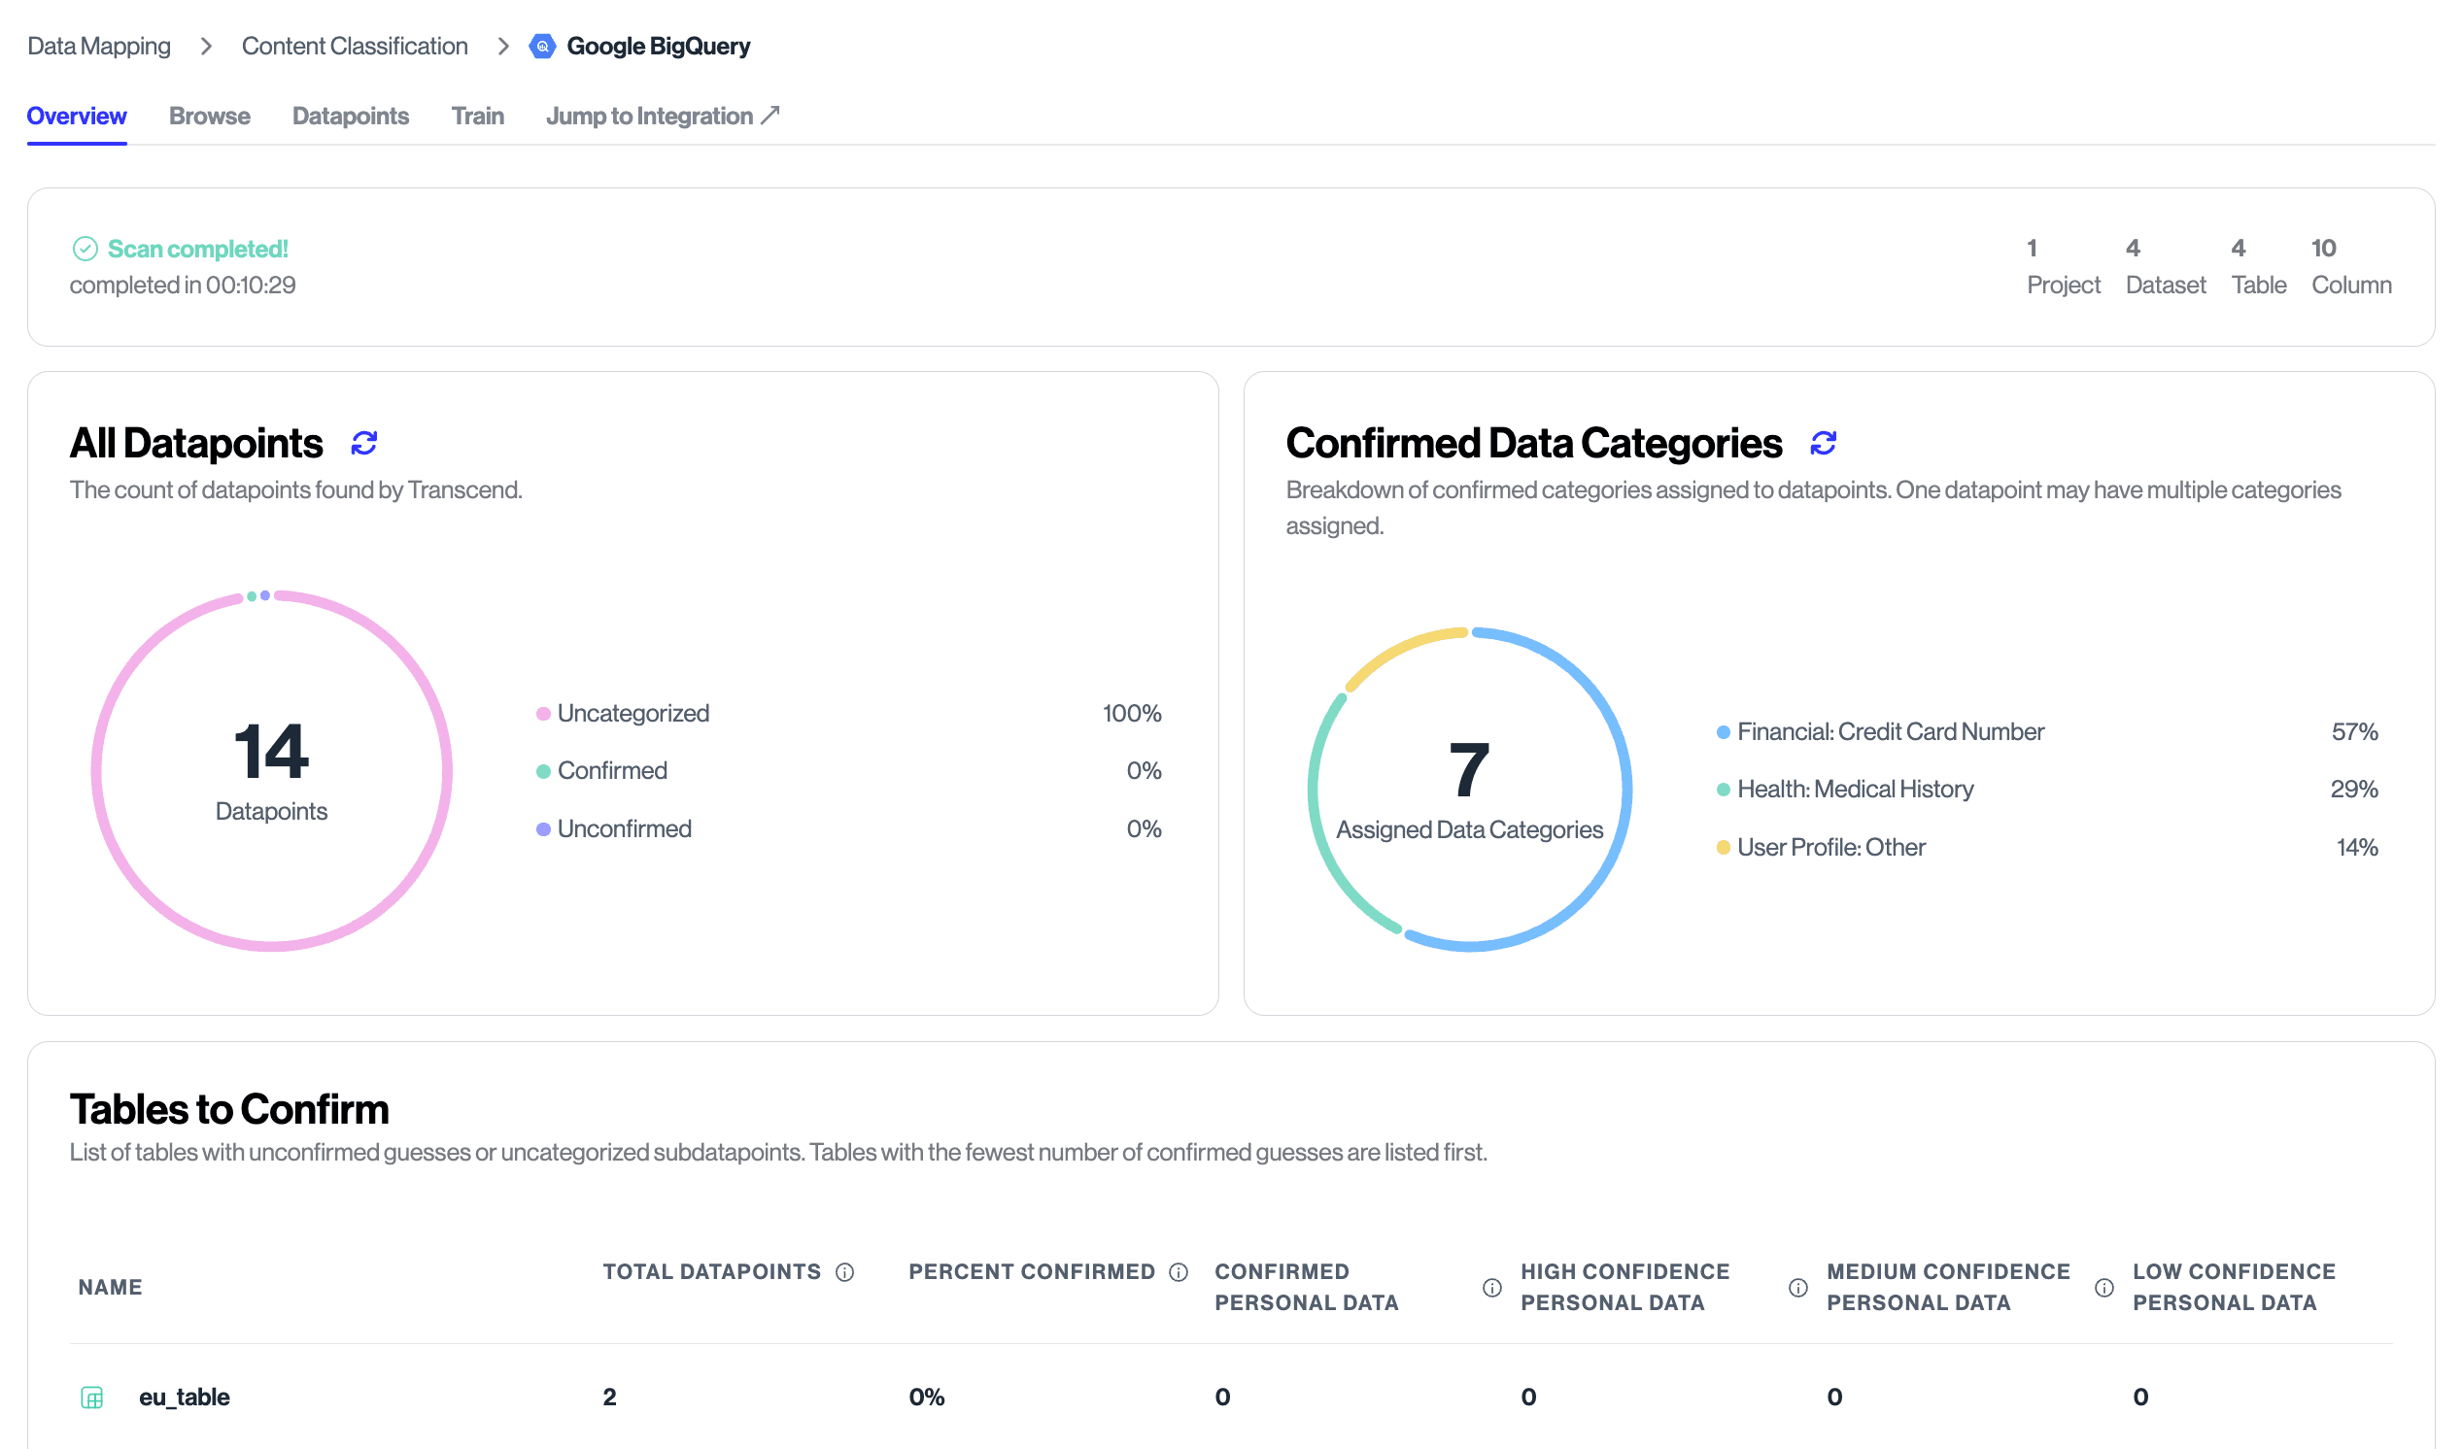Refresh the Confirmed Data Categories chart

[1822, 443]
